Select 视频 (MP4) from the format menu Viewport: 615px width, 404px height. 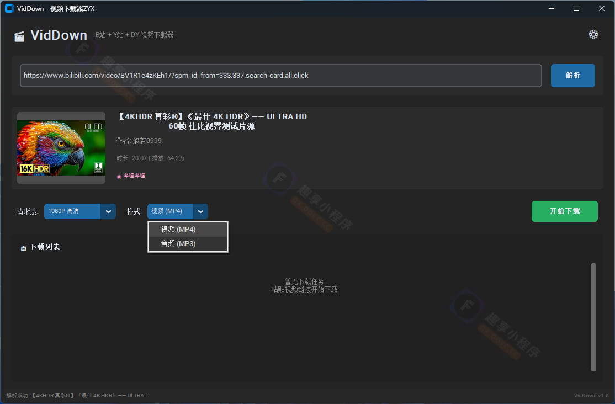[x=188, y=229]
